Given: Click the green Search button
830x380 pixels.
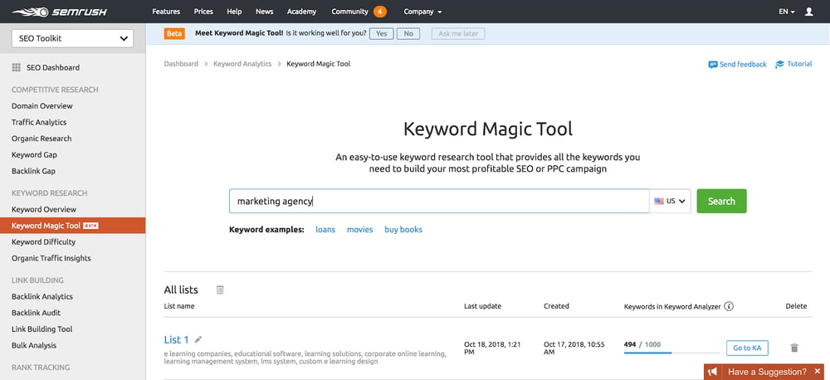Looking at the screenshot, I should [721, 201].
